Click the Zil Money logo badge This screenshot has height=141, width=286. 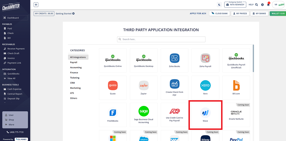point(21,139)
